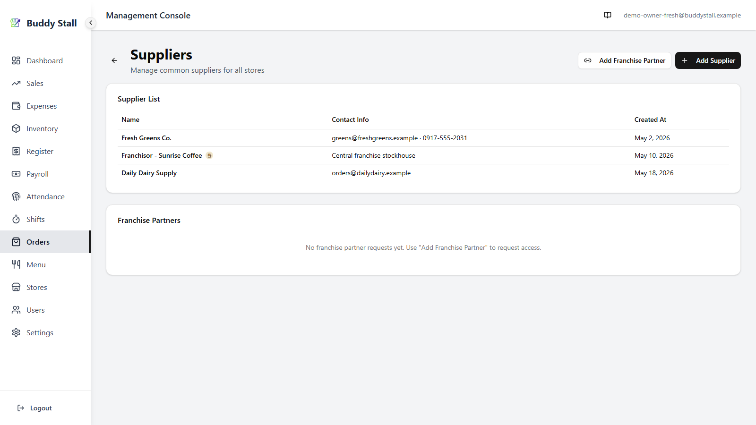Open the documentation book icon
This screenshot has height=425, width=756.
point(608,15)
